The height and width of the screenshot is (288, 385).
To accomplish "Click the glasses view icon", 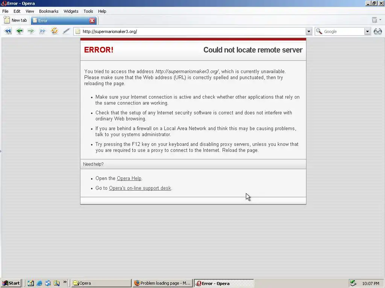I will point(377,31).
